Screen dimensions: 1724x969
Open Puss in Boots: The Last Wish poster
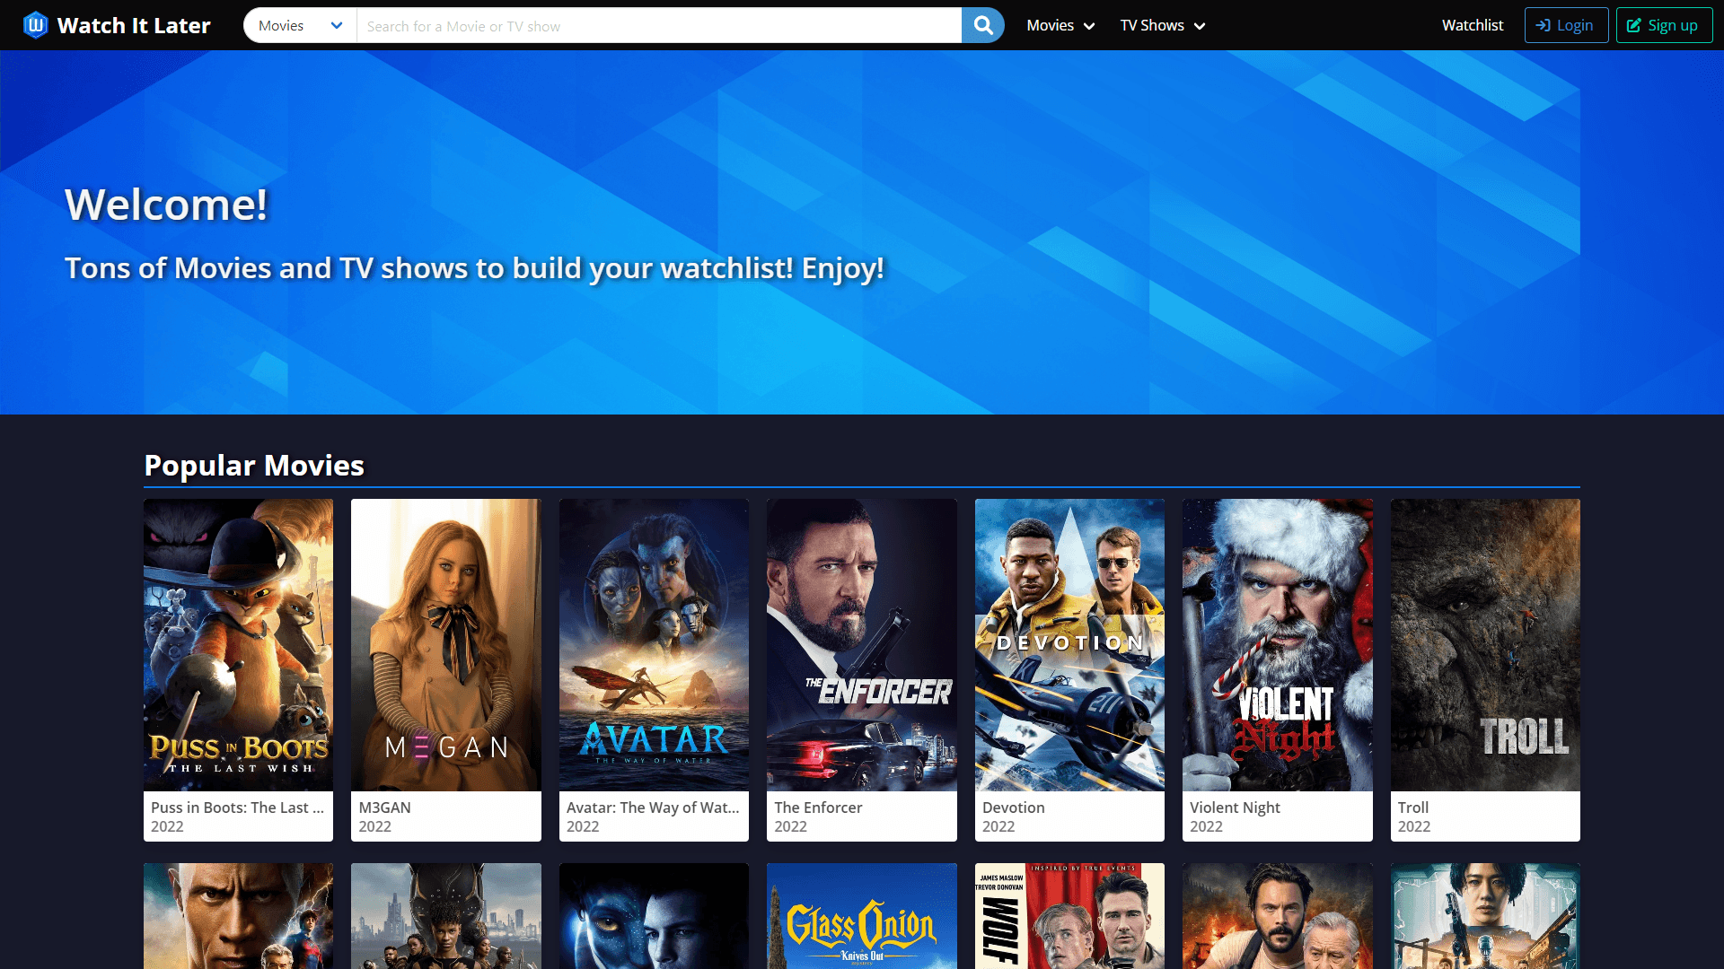click(x=238, y=644)
